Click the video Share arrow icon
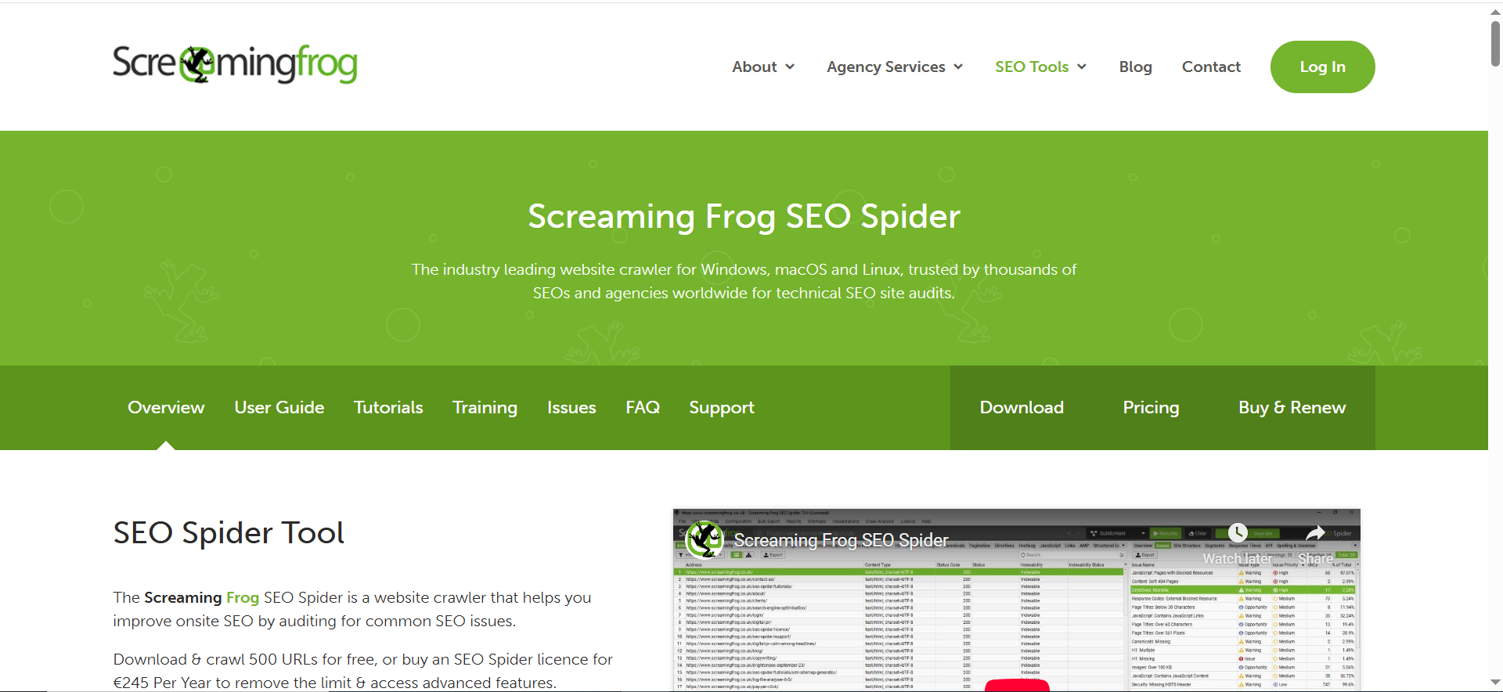 pyautogui.click(x=1315, y=533)
